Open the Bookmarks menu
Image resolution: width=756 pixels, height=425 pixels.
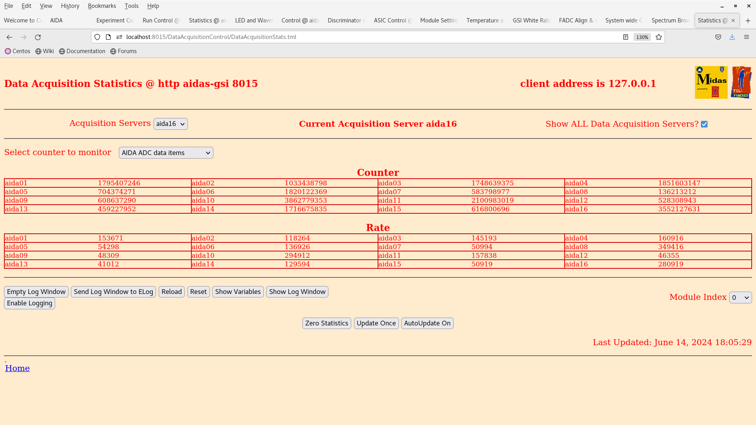coord(102,6)
